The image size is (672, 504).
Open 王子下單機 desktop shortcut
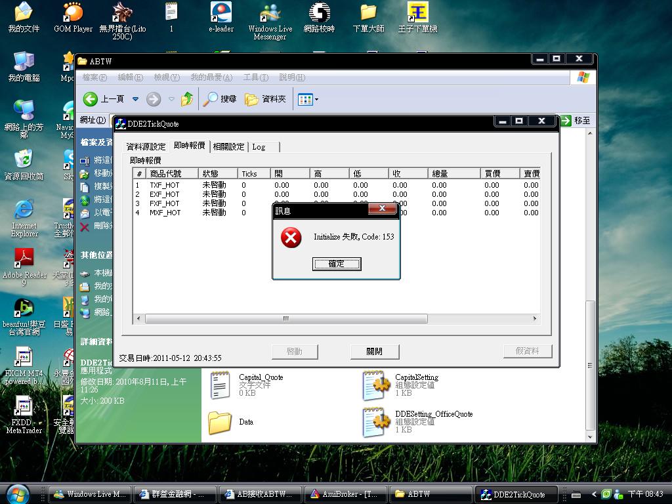(x=417, y=17)
